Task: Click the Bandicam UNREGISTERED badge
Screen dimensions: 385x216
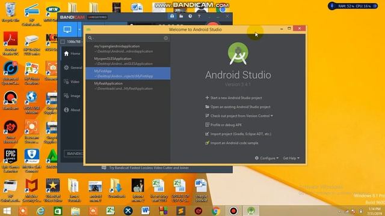Action: 97,17
